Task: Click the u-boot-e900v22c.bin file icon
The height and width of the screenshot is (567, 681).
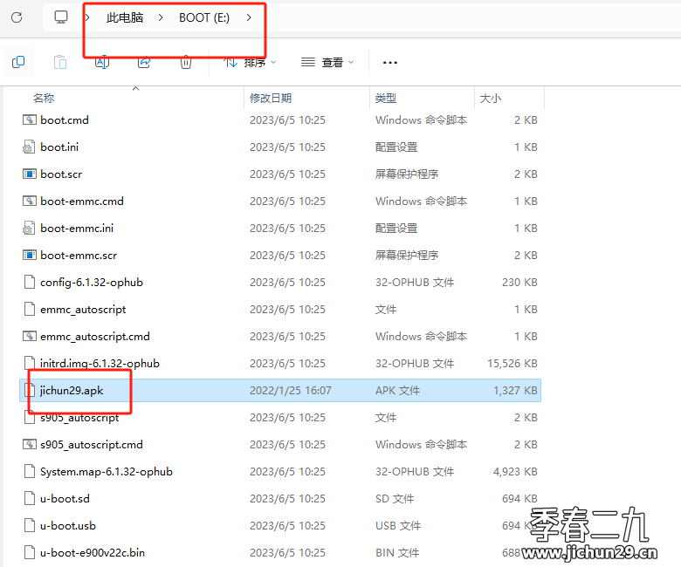Action: coord(30,553)
